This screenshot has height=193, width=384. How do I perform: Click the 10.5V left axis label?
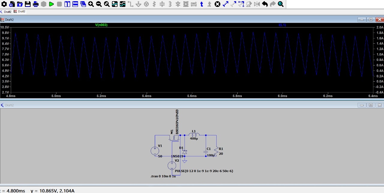[4, 27]
